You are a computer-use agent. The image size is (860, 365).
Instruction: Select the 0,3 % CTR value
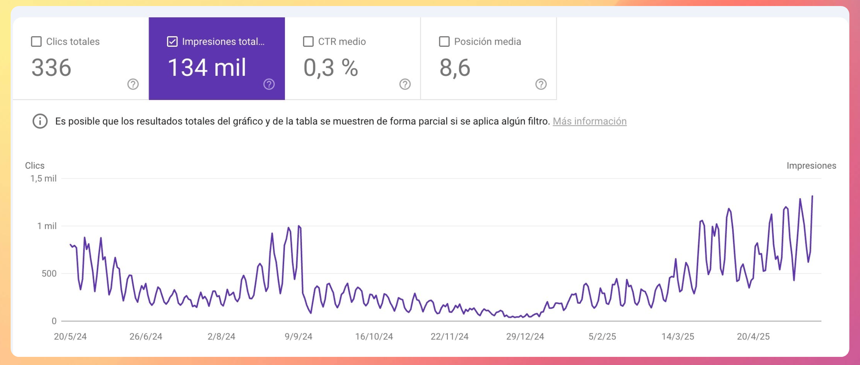click(331, 68)
